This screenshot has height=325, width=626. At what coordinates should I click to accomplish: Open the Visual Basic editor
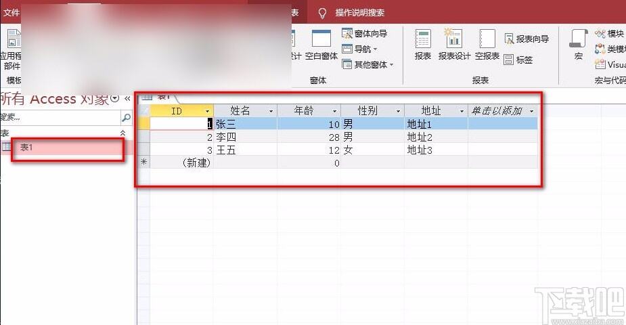coord(610,64)
